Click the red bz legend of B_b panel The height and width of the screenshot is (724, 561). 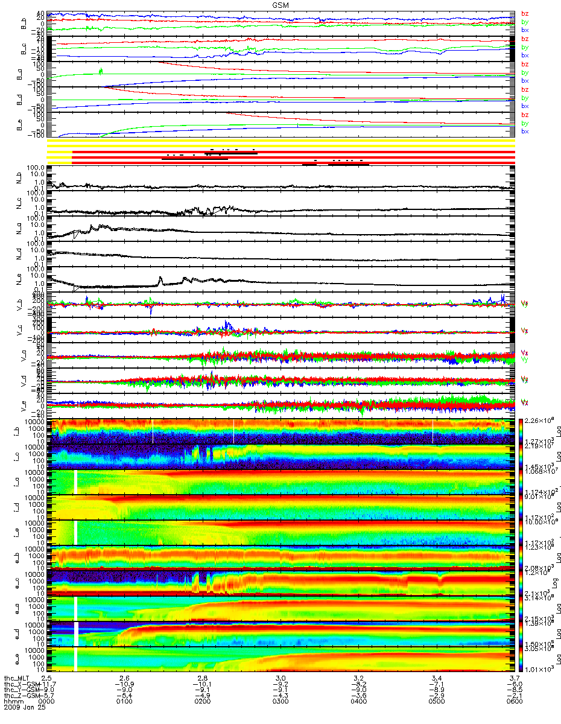coord(525,14)
